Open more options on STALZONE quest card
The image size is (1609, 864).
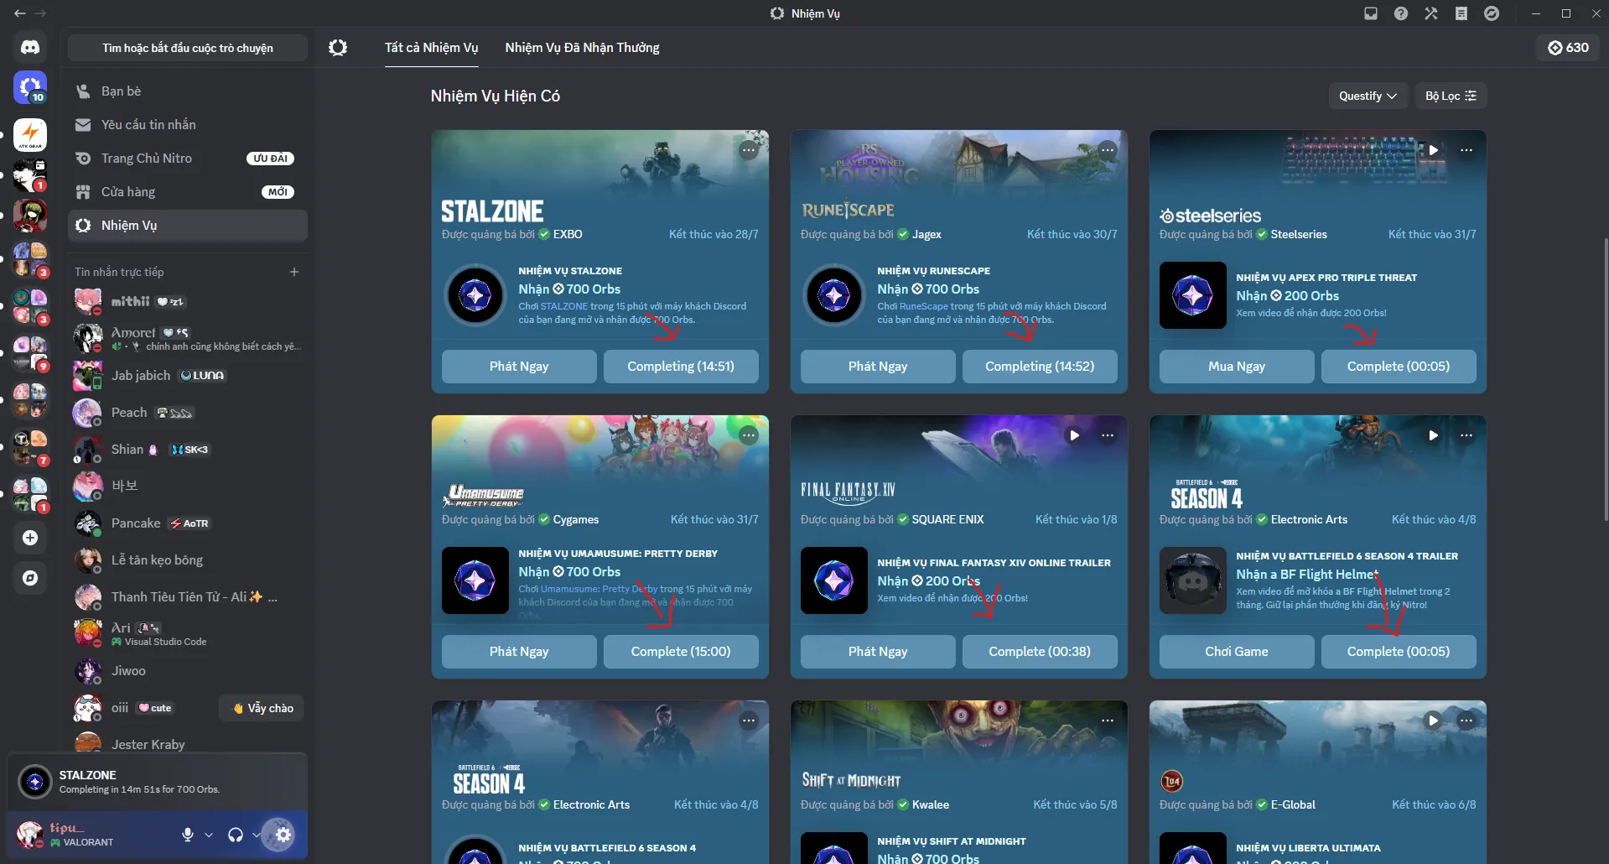(749, 150)
